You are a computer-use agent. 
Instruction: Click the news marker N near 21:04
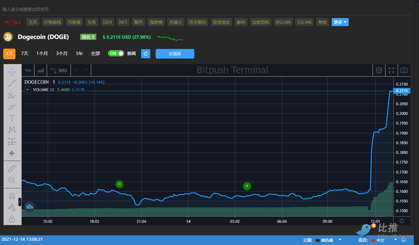120,184
